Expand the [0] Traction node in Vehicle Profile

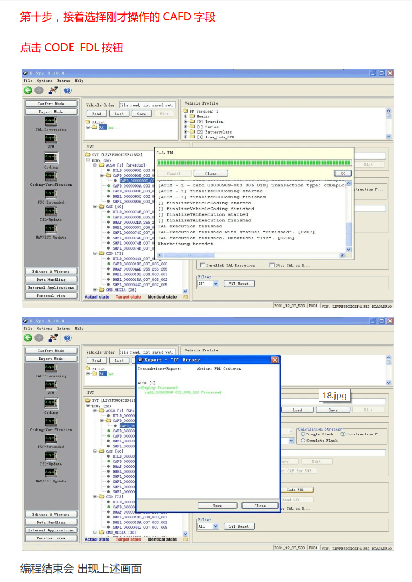186,122
